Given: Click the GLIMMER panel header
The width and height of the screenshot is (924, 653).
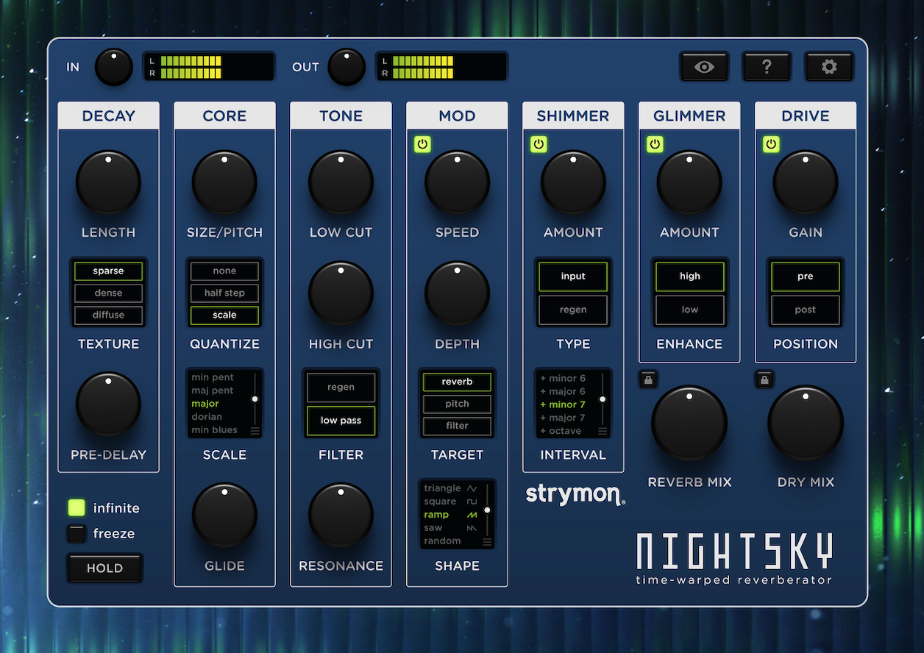Looking at the screenshot, I should click(689, 115).
